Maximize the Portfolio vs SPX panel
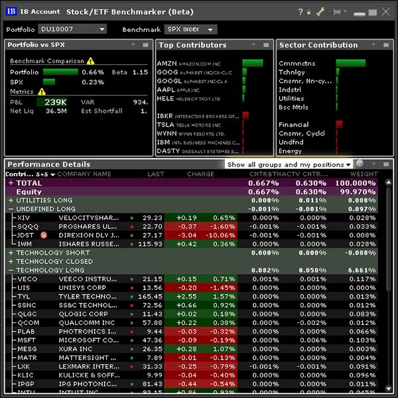Image resolution: width=398 pixels, height=398 pixels. pyautogui.click(x=145, y=45)
